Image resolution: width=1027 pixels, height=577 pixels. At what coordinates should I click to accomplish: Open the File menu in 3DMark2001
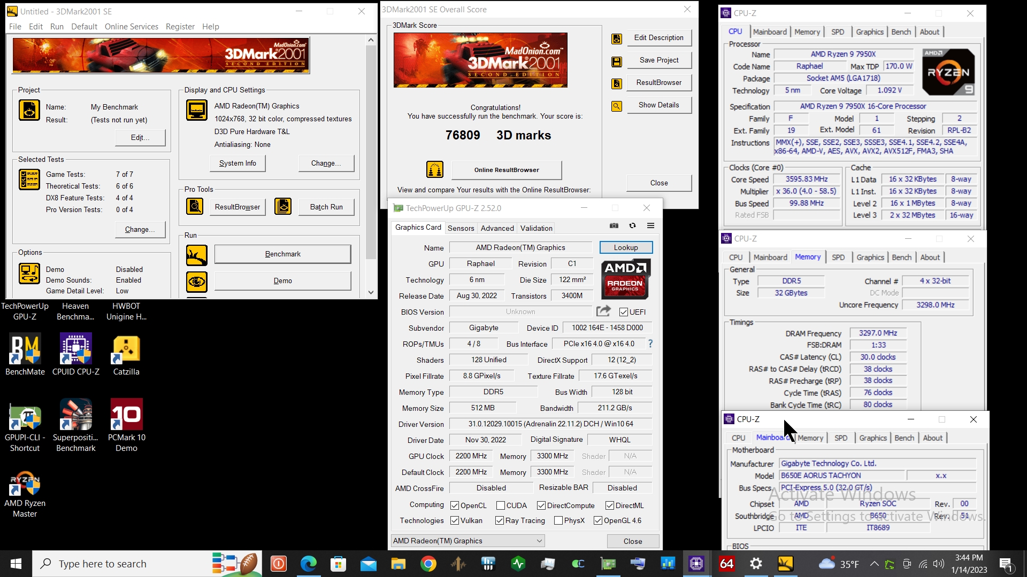pyautogui.click(x=15, y=26)
